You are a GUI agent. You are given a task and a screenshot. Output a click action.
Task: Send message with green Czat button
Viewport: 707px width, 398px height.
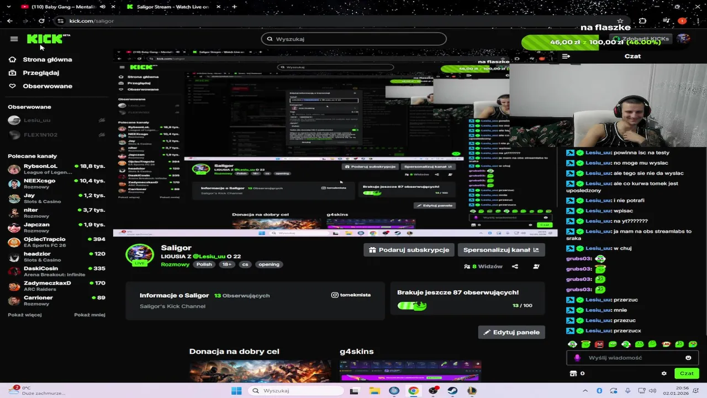(x=687, y=374)
